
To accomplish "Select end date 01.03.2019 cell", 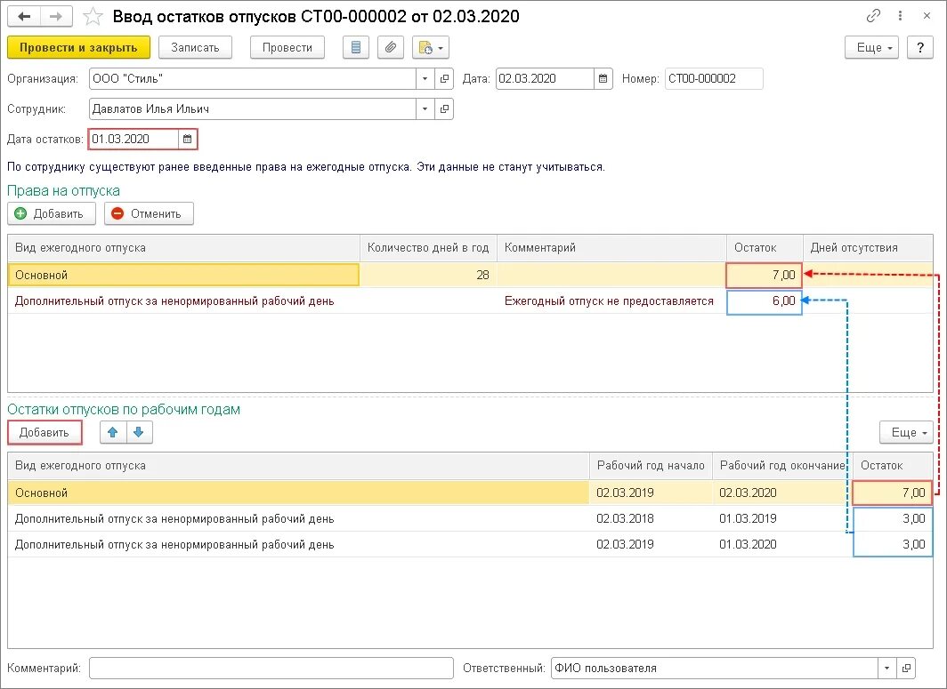I will tap(782, 519).
